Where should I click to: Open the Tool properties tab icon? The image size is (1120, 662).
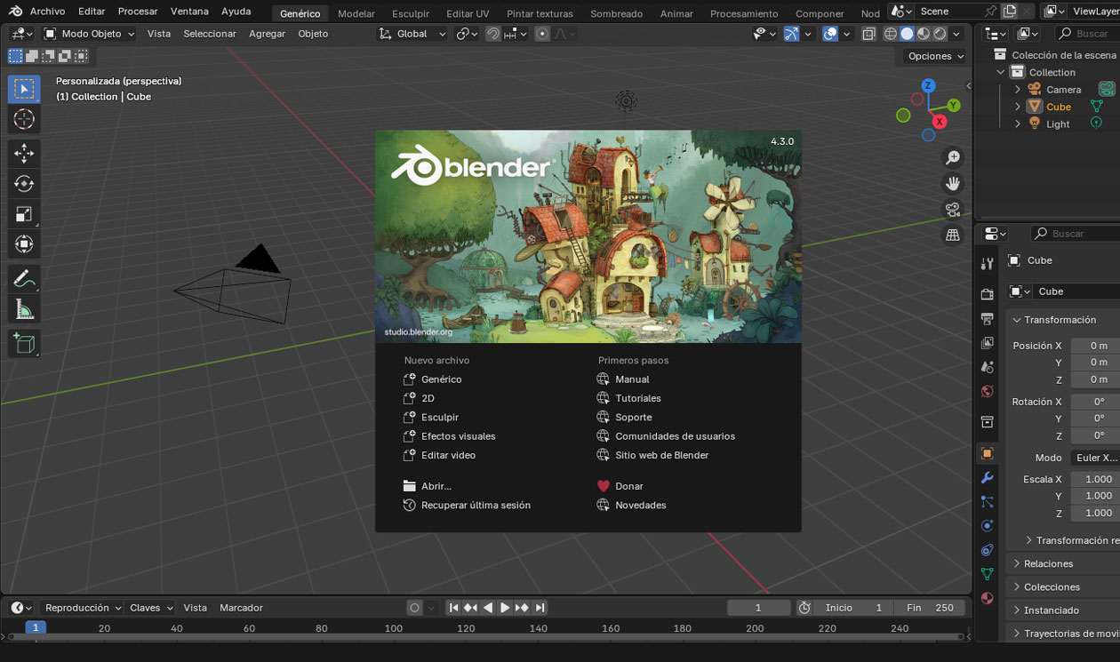pyautogui.click(x=987, y=264)
